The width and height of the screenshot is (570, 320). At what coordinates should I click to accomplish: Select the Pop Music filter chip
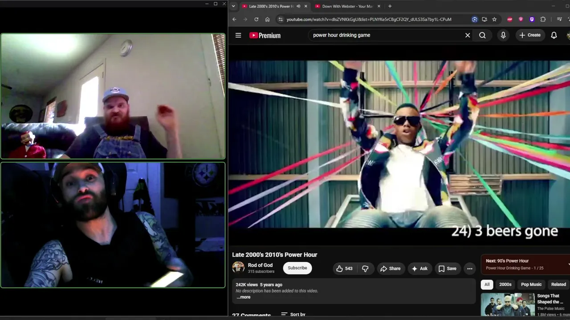click(x=531, y=284)
